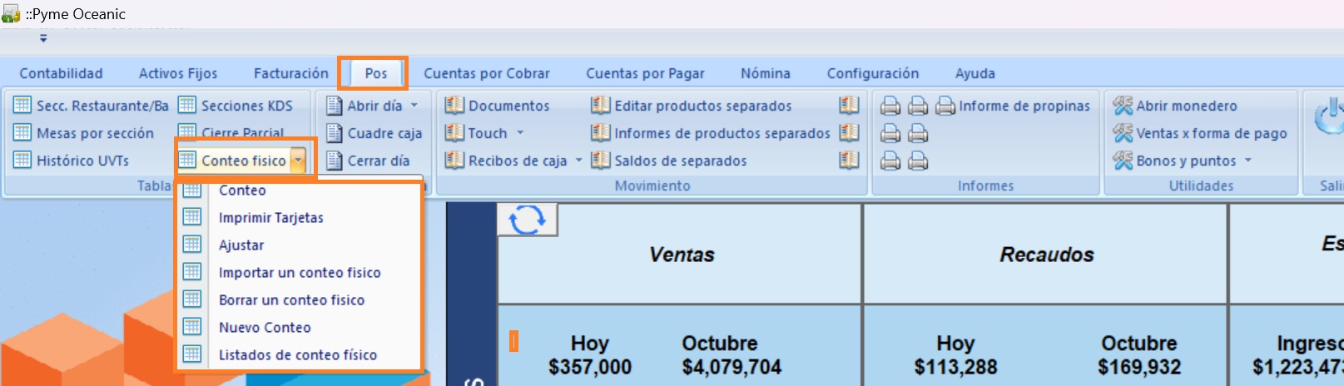Click the refresh icon above the dashboard
The image size is (1344, 386).
pyautogui.click(x=527, y=220)
